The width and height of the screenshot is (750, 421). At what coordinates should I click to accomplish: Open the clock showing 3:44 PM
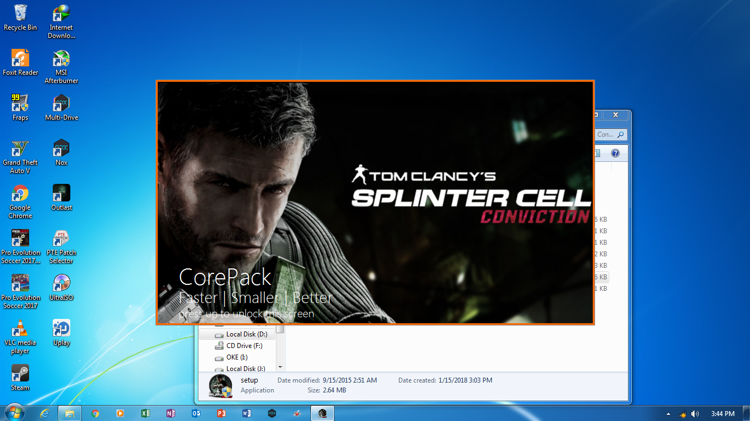coord(723,413)
